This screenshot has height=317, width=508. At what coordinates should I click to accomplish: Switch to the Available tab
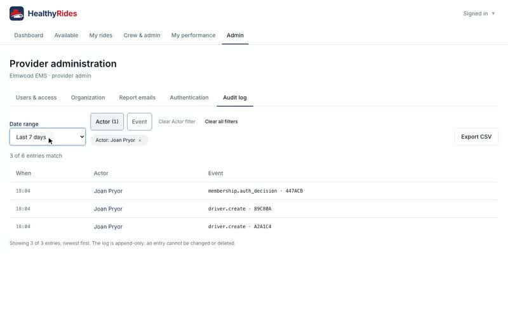[66, 36]
